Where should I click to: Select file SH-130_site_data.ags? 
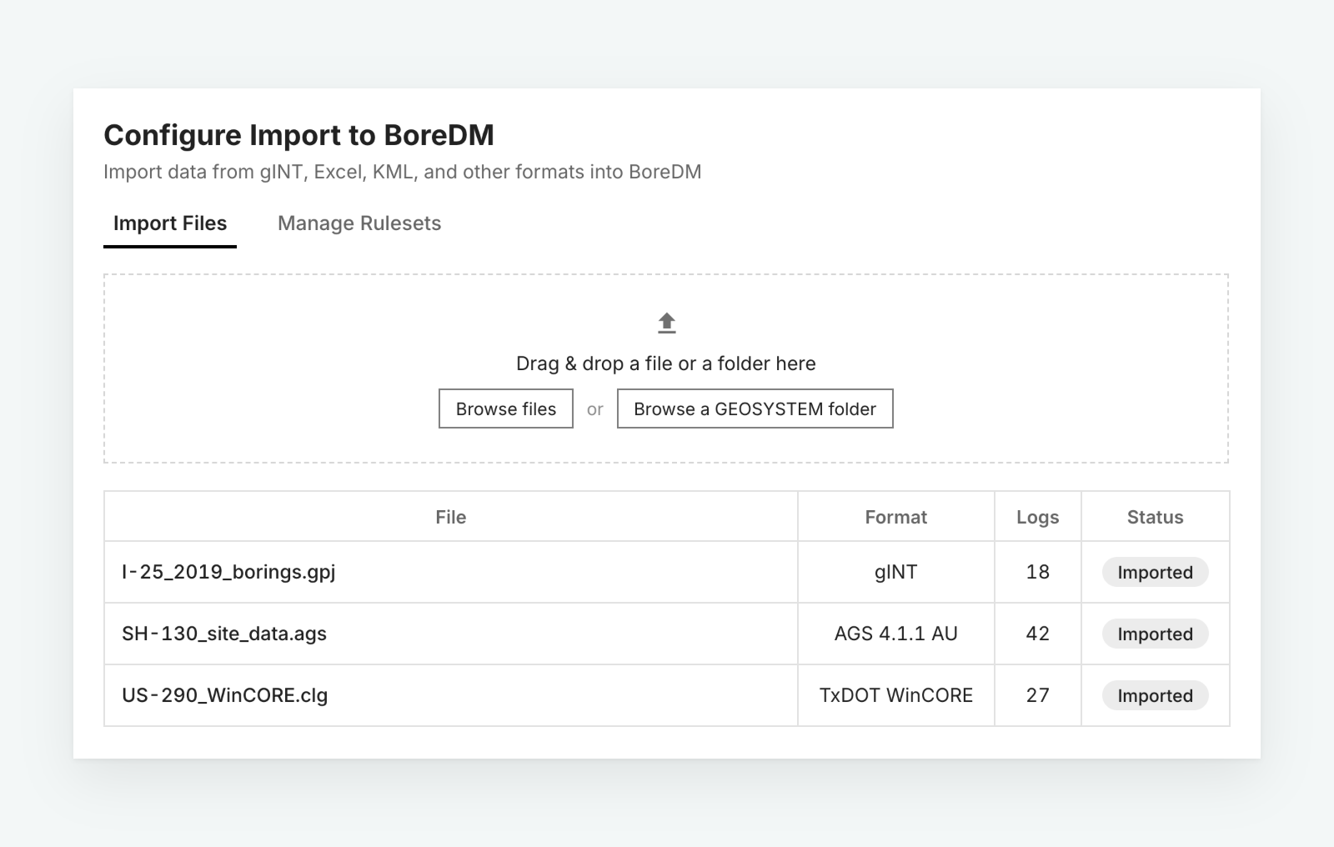click(x=224, y=634)
